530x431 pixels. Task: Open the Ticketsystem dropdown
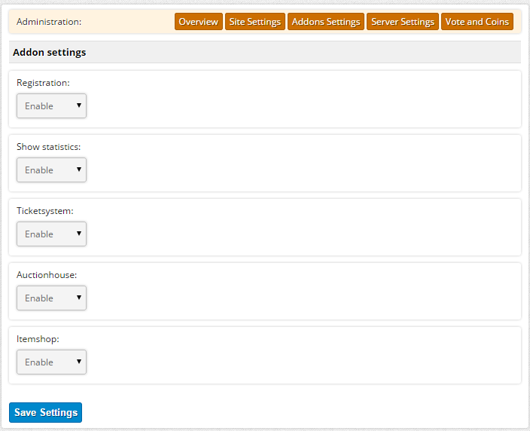click(x=52, y=234)
